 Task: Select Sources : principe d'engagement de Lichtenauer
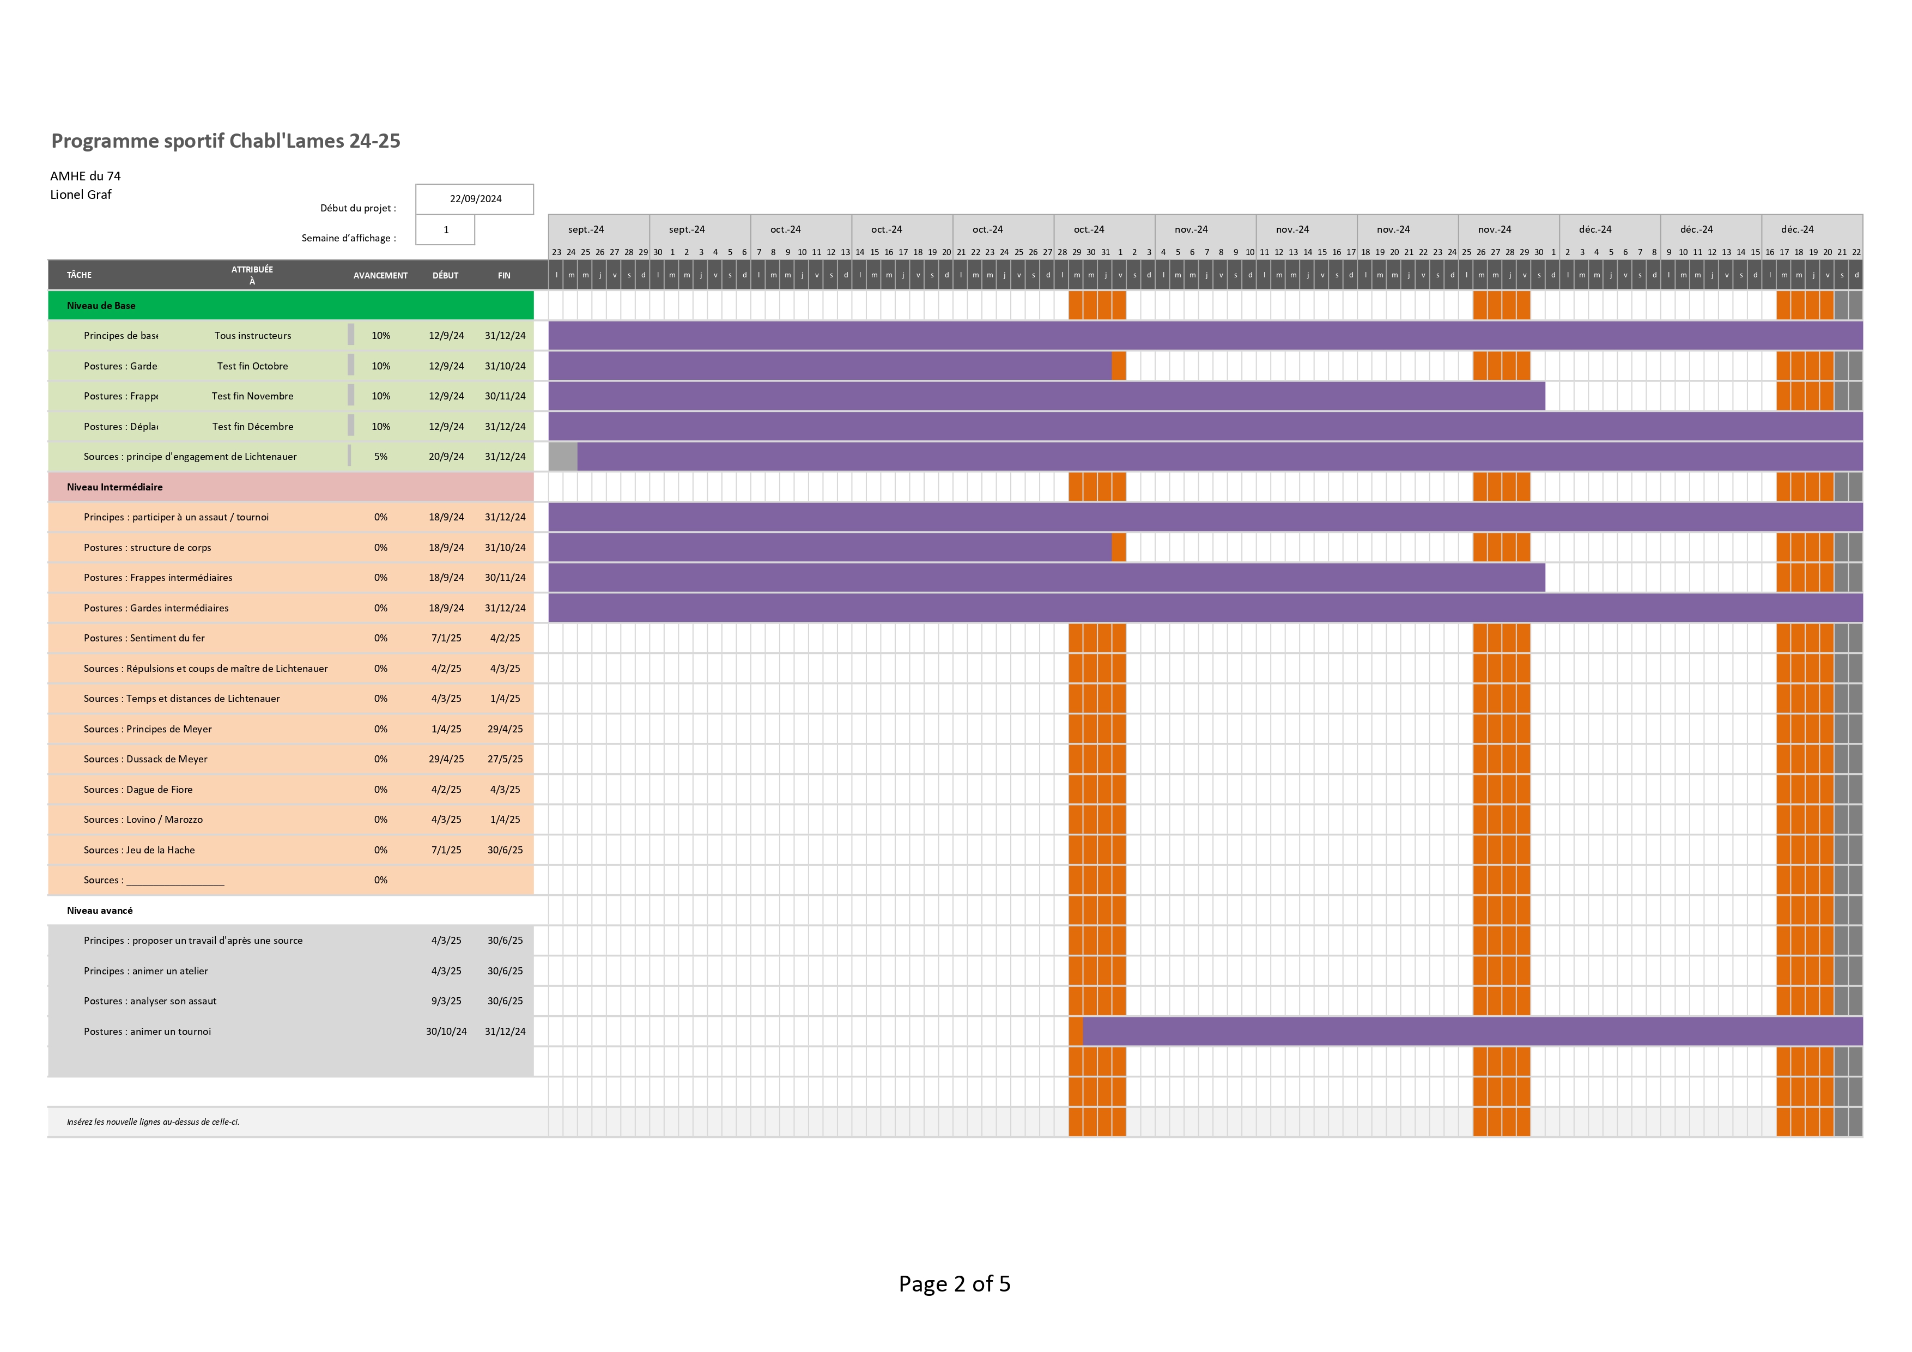pyautogui.click(x=190, y=457)
